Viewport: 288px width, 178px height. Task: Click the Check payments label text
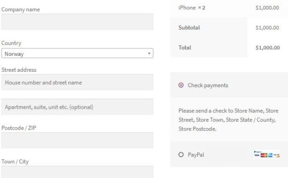click(x=208, y=85)
